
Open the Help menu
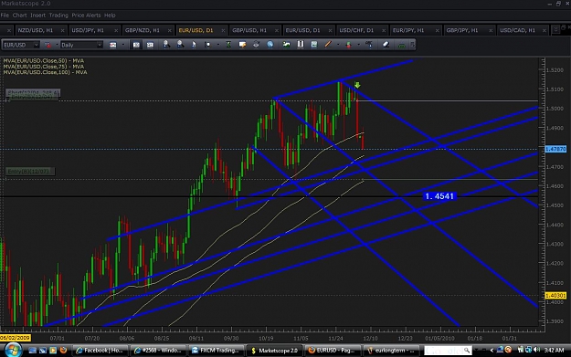click(110, 16)
